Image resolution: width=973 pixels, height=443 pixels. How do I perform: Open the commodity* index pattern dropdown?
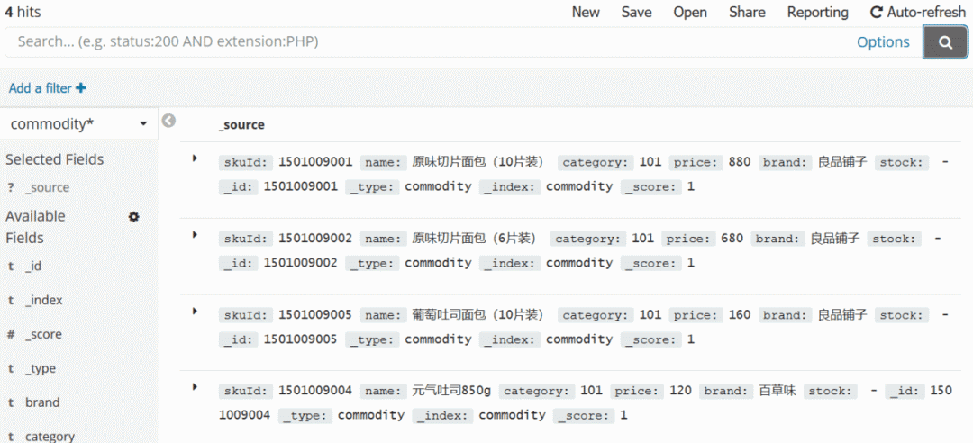point(78,124)
